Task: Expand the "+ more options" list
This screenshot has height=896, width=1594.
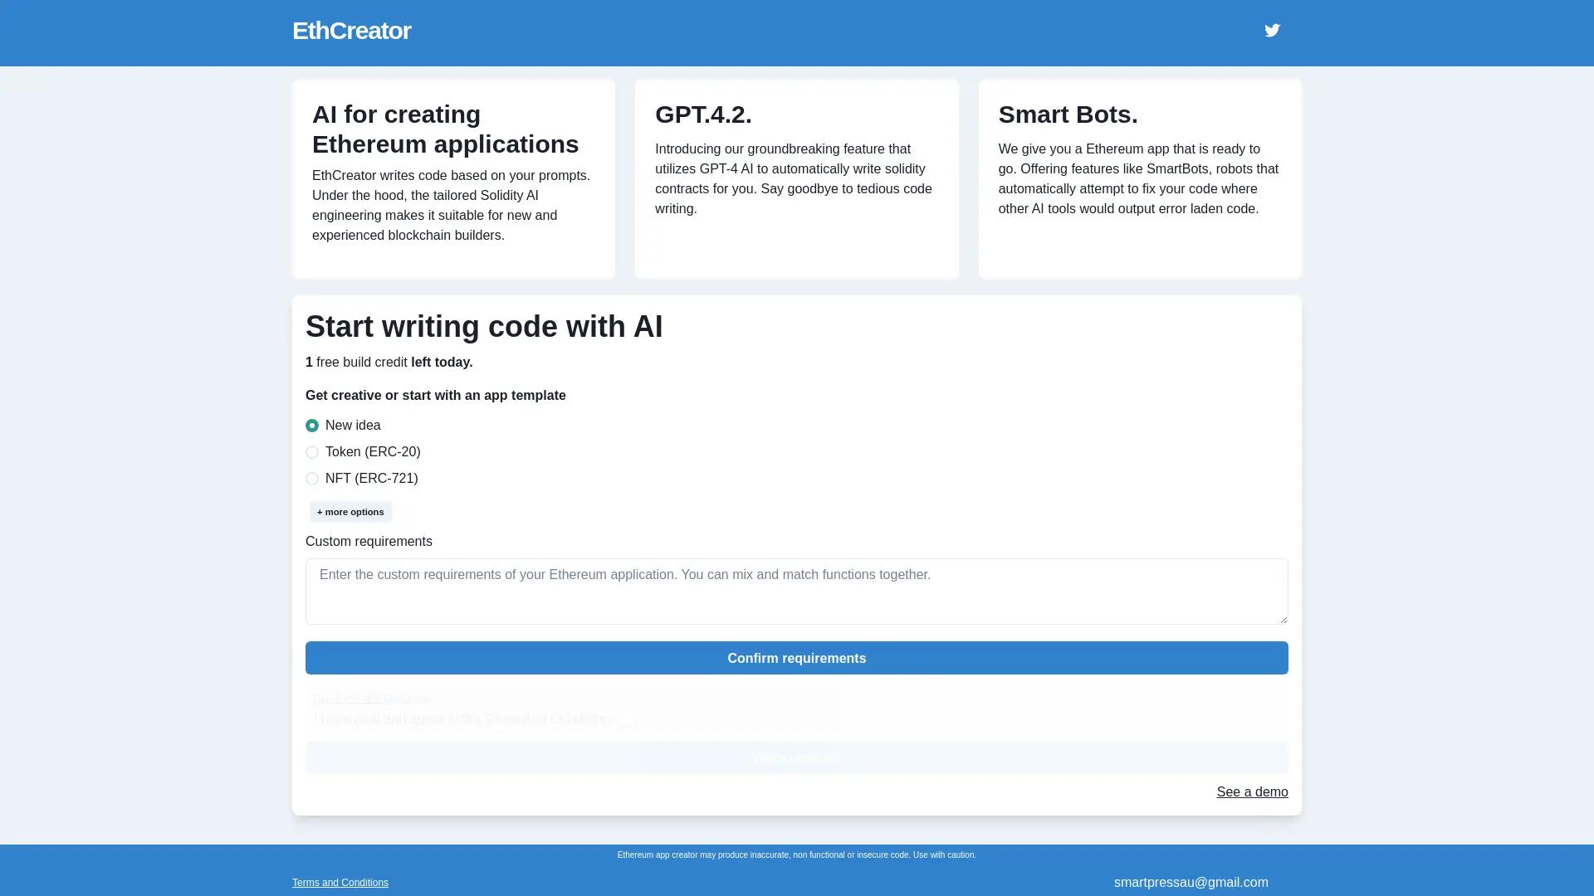Action: point(350,511)
